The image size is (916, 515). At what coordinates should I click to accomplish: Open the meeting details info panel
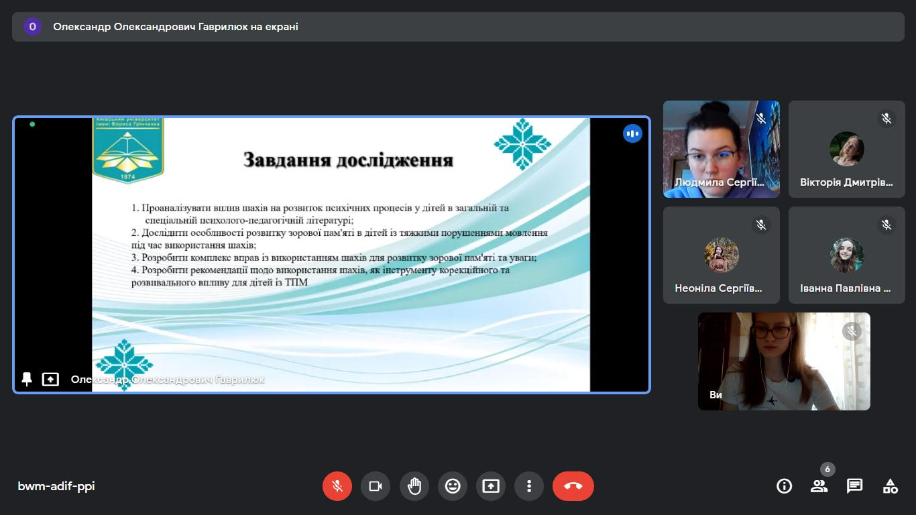pos(784,486)
